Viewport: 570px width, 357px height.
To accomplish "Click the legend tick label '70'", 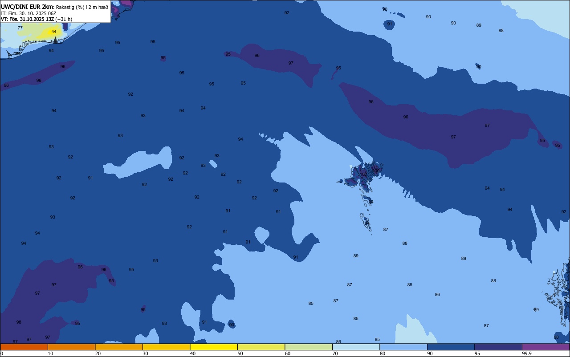I will tap(335, 353).
